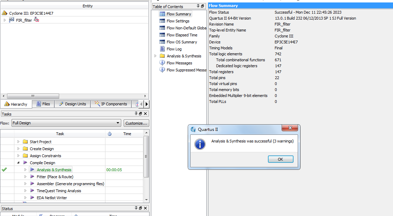Expand the Assembler task
The image size is (393, 216).
[25, 184]
